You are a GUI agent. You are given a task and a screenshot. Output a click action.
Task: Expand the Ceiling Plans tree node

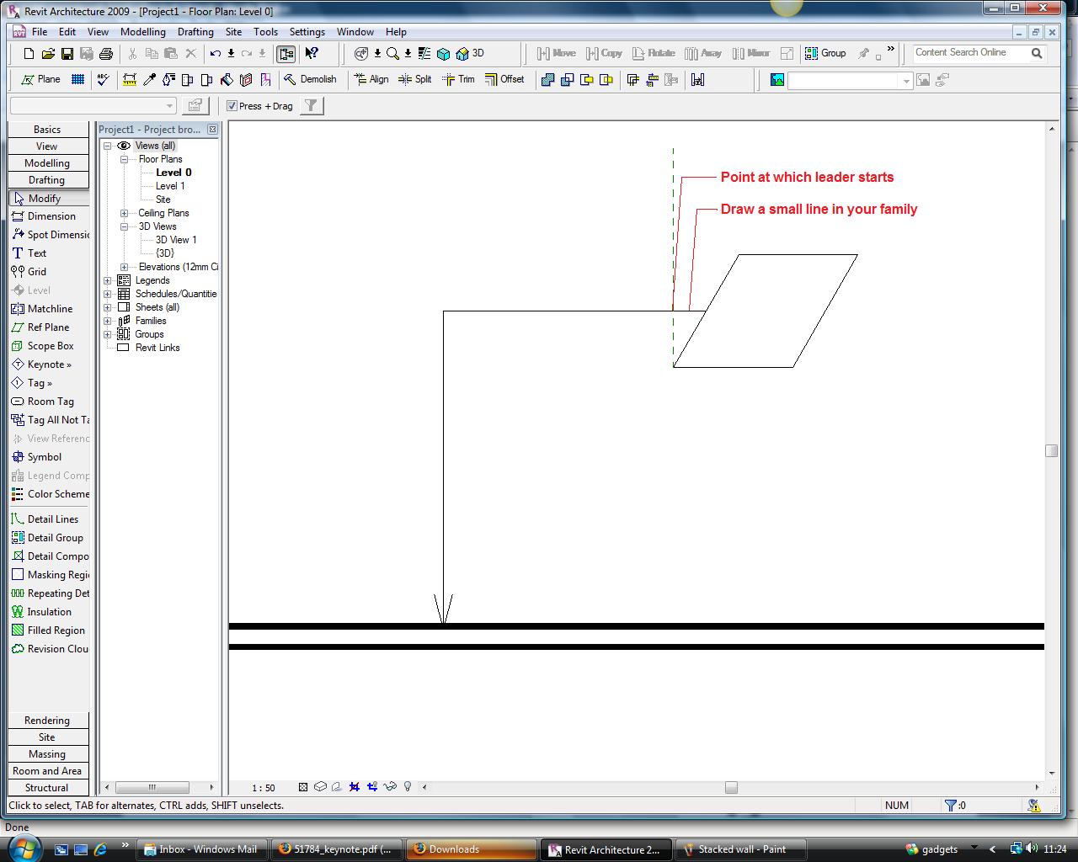pos(125,213)
